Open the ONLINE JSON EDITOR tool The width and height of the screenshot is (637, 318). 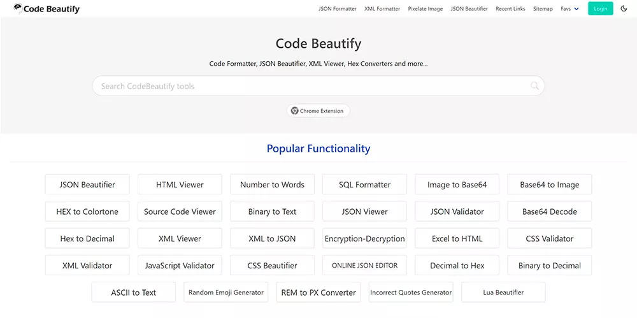tap(365, 265)
